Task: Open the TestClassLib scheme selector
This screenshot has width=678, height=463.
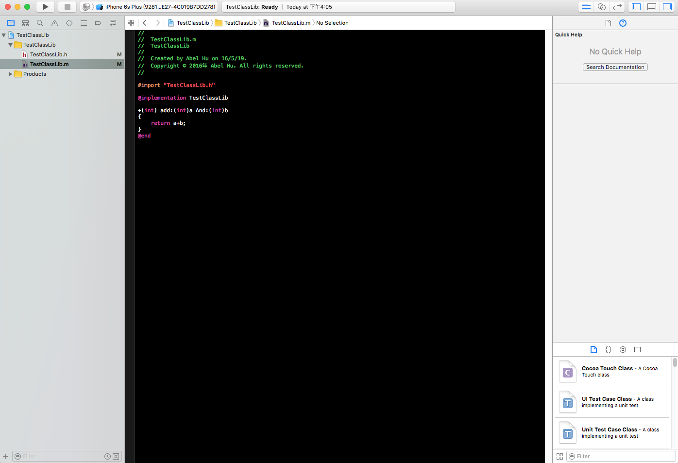Action: click(x=86, y=7)
